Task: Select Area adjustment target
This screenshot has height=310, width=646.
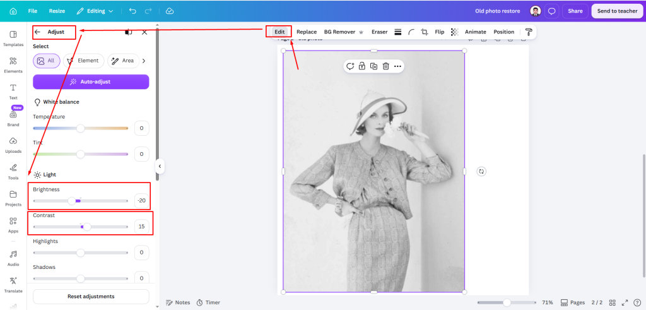Action: point(124,61)
